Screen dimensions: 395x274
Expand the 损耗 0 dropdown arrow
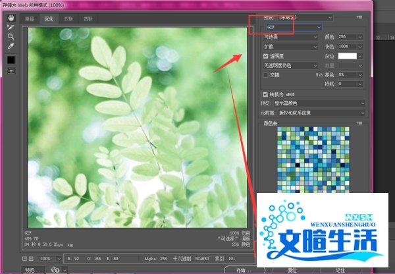click(x=360, y=84)
